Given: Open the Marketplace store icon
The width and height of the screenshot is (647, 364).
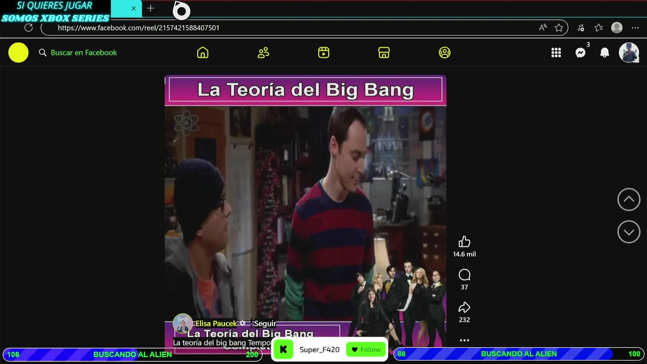Looking at the screenshot, I should (x=384, y=53).
